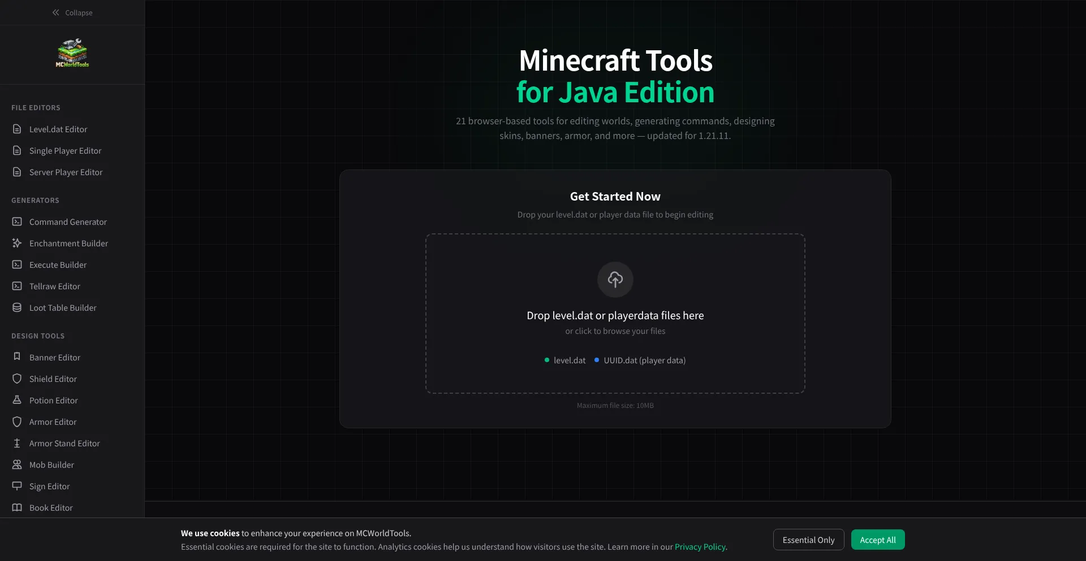The width and height of the screenshot is (1086, 561).
Task: Open the Privacy Policy link
Action: click(700, 547)
